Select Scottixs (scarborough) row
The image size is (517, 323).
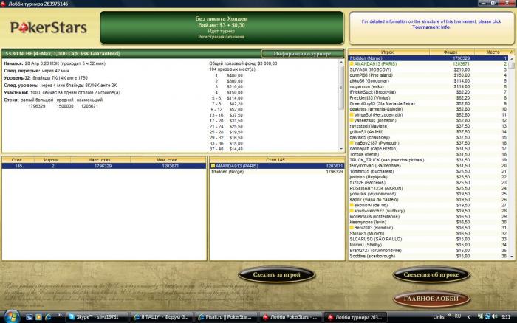click(428, 256)
